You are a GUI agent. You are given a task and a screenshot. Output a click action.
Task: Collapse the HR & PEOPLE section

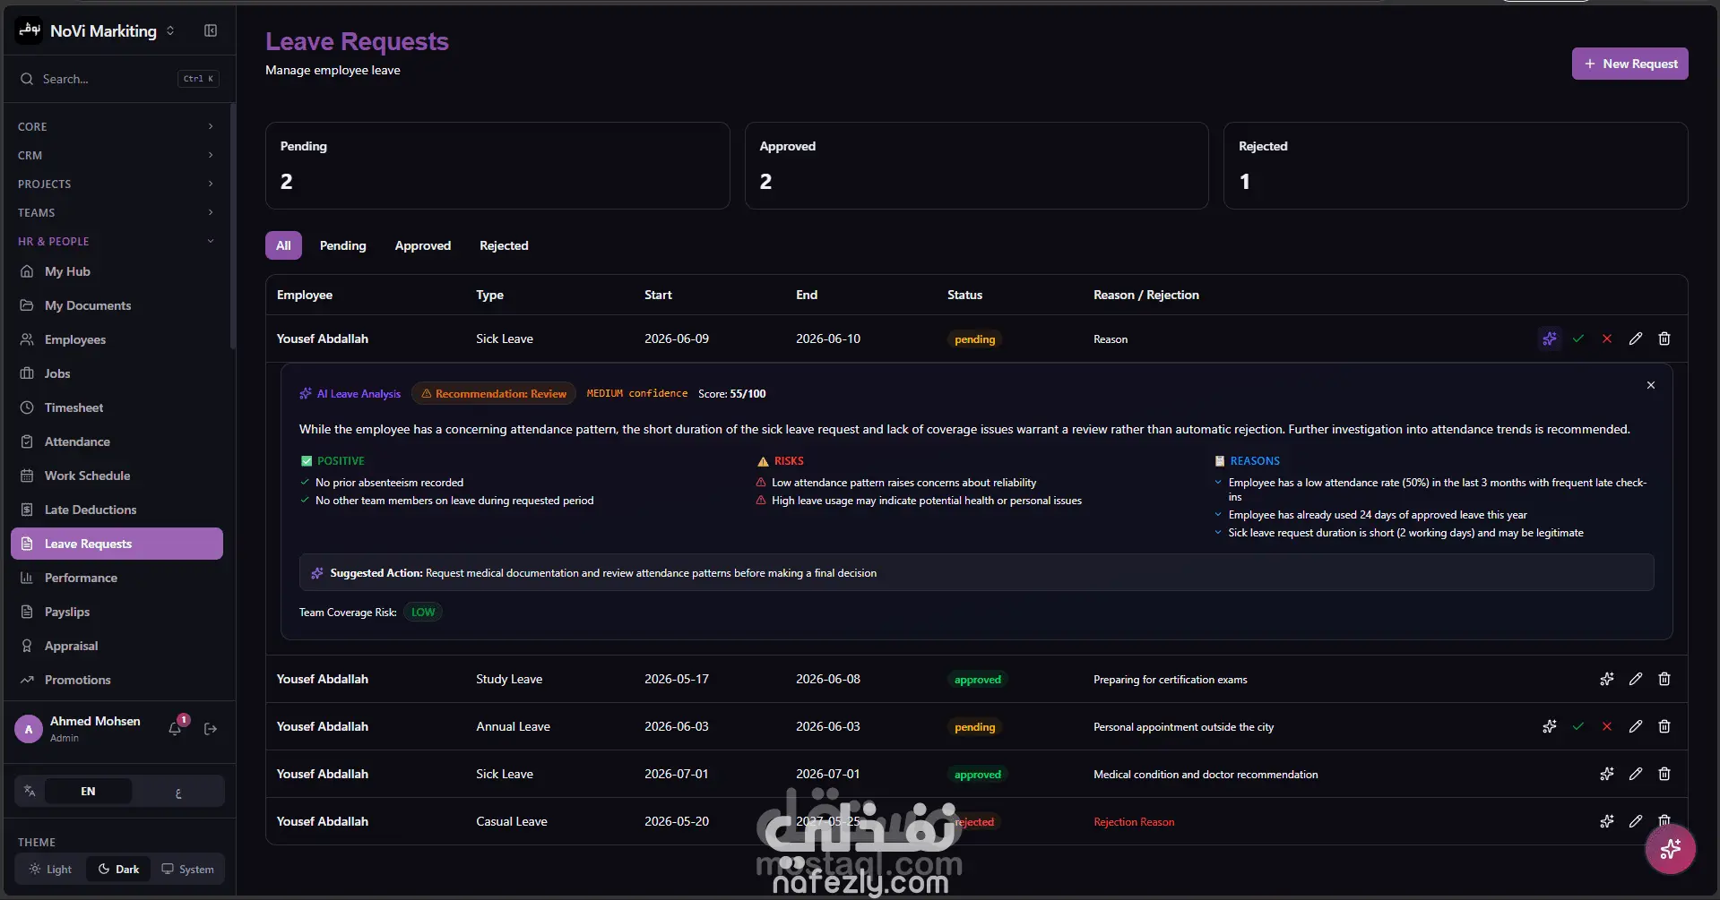[117, 241]
